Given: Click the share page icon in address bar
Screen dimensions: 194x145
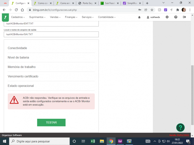Looking at the screenshot, I should (x=146, y=10).
